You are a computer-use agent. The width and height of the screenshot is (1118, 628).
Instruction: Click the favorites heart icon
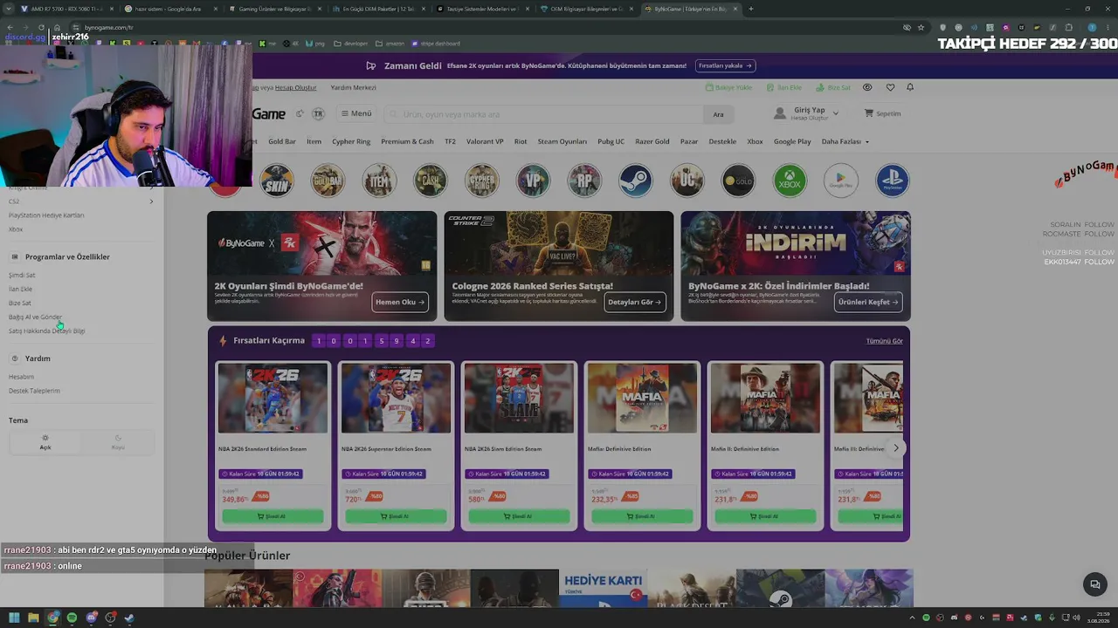890,87
